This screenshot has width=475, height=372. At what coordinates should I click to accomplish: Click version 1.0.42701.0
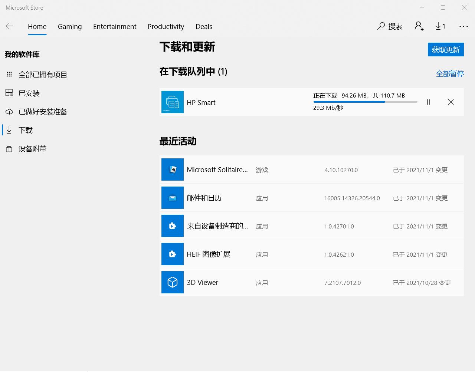click(x=339, y=226)
